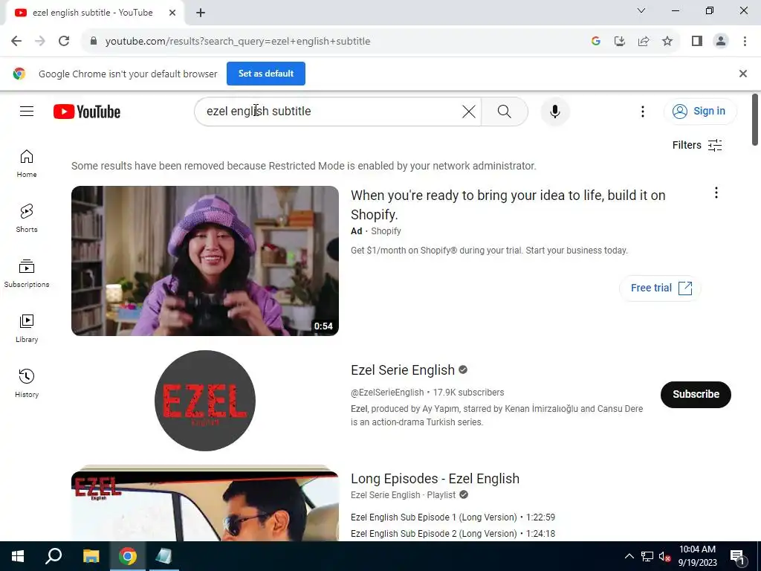Install app icon in address bar
Viewport: 761px width, 571px height.
[x=620, y=42]
